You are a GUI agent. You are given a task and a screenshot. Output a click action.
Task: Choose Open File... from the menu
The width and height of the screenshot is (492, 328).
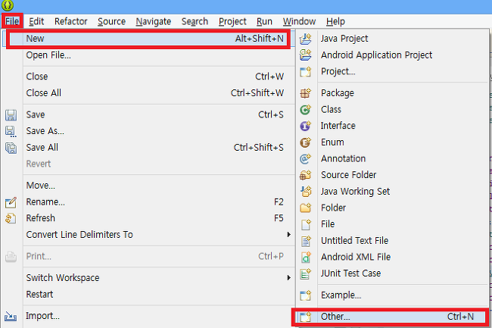point(148,55)
